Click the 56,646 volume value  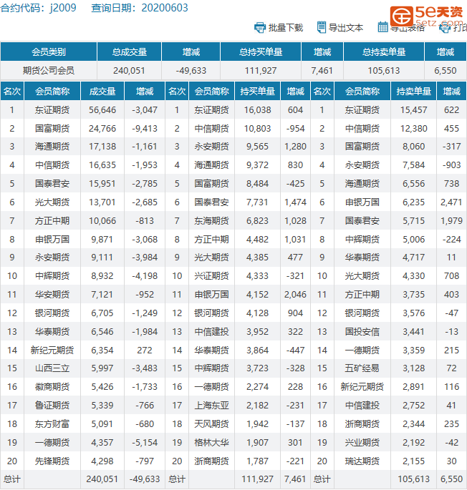point(102,110)
